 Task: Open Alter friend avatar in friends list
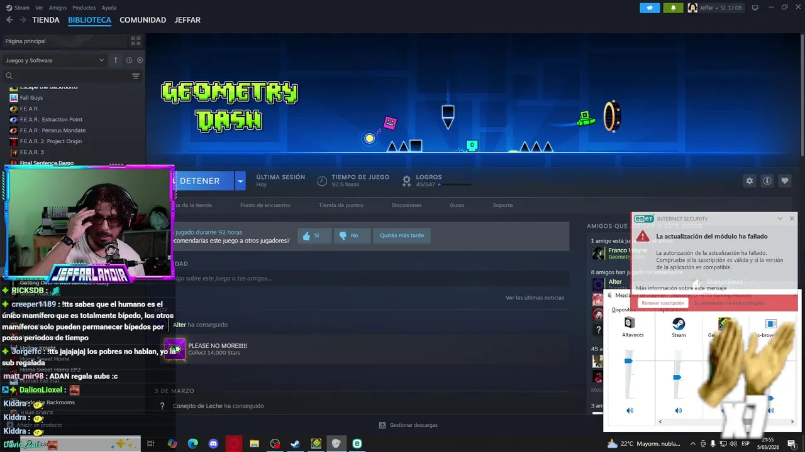click(x=598, y=284)
